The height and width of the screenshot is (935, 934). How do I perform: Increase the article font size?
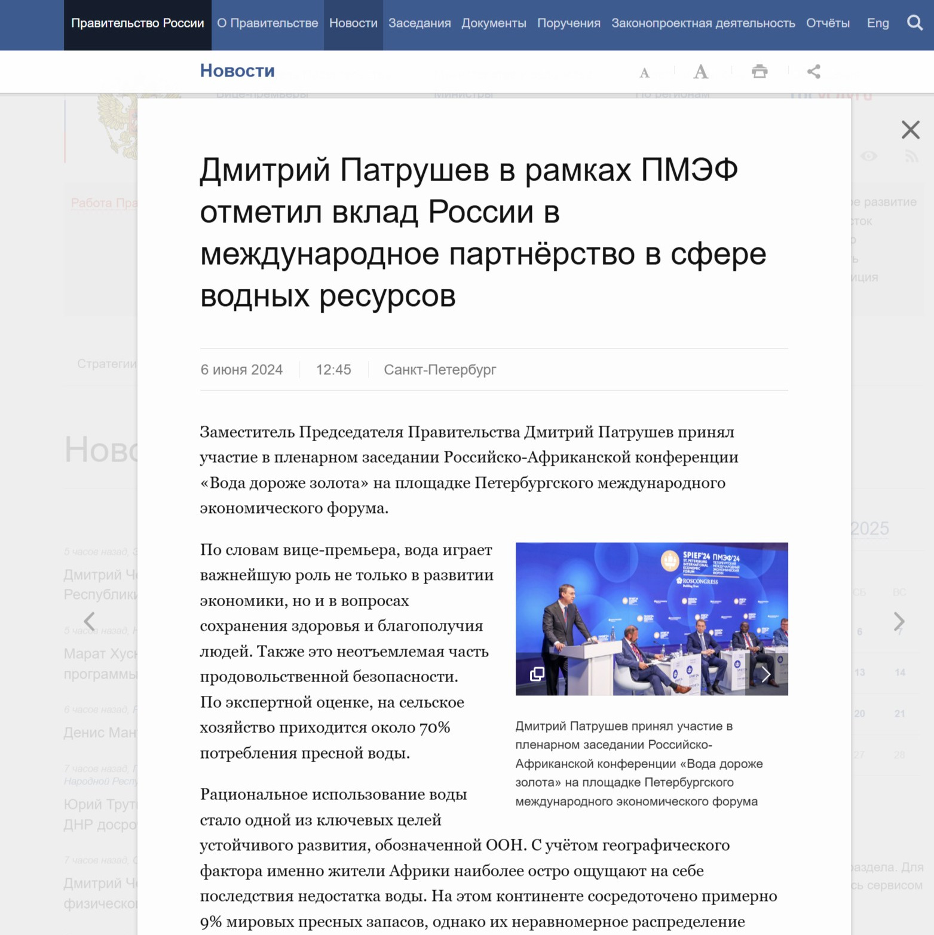coord(700,71)
